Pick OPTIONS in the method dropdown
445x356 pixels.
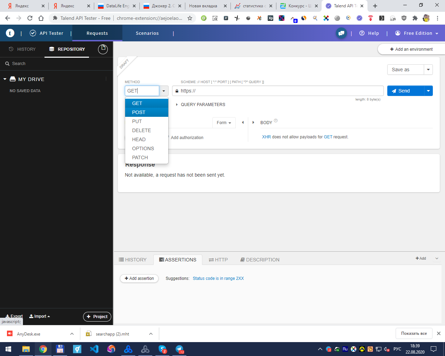[x=147, y=148]
